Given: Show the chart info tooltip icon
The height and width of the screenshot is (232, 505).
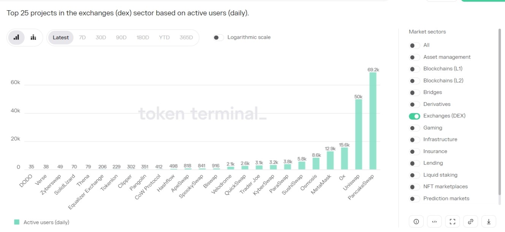Looking at the screenshot, I should (x=416, y=221).
